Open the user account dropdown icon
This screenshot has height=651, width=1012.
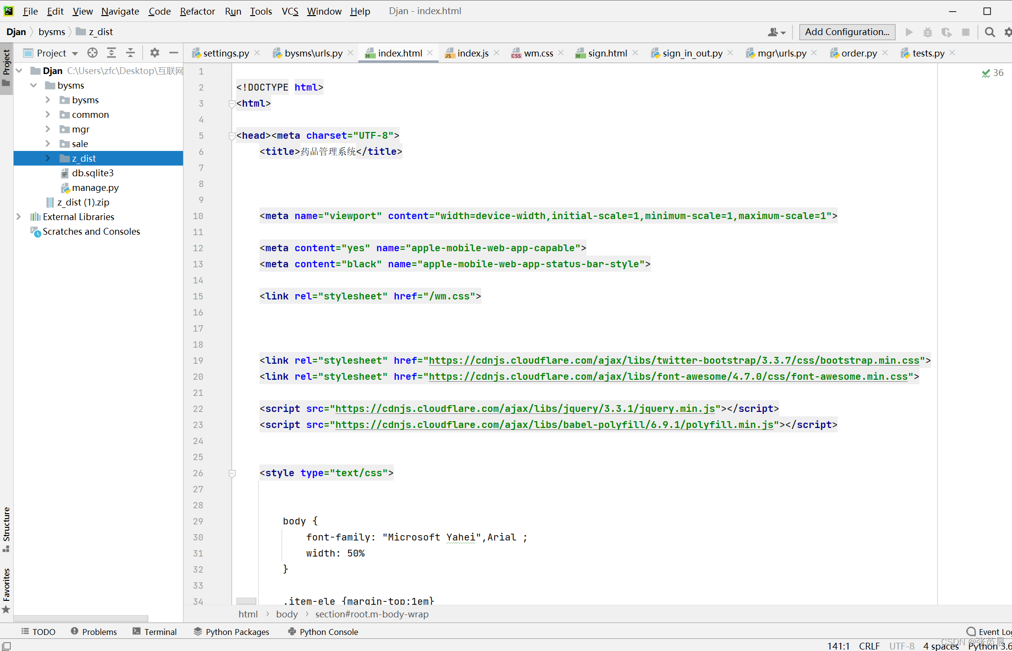(776, 32)
